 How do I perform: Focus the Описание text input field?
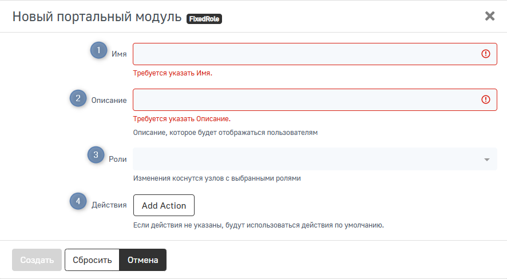[x=303, y=99]
